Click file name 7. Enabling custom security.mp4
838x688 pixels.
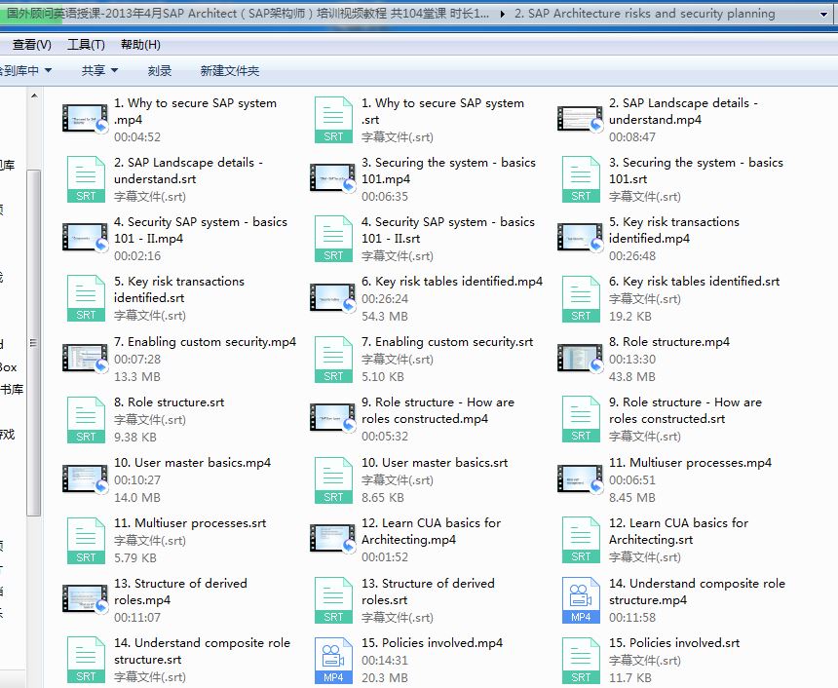[206, 342]
